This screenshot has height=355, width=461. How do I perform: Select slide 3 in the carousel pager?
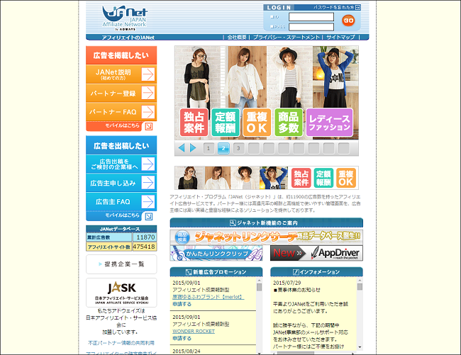238,148
